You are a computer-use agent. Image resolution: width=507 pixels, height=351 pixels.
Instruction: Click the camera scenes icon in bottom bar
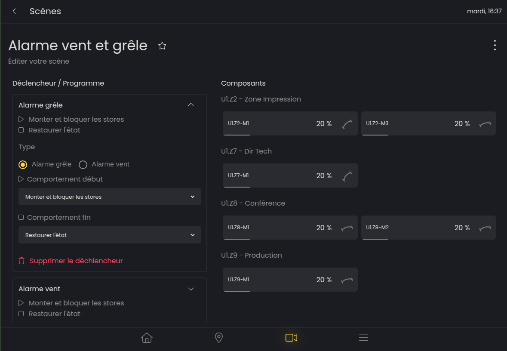tap(291, 338)
